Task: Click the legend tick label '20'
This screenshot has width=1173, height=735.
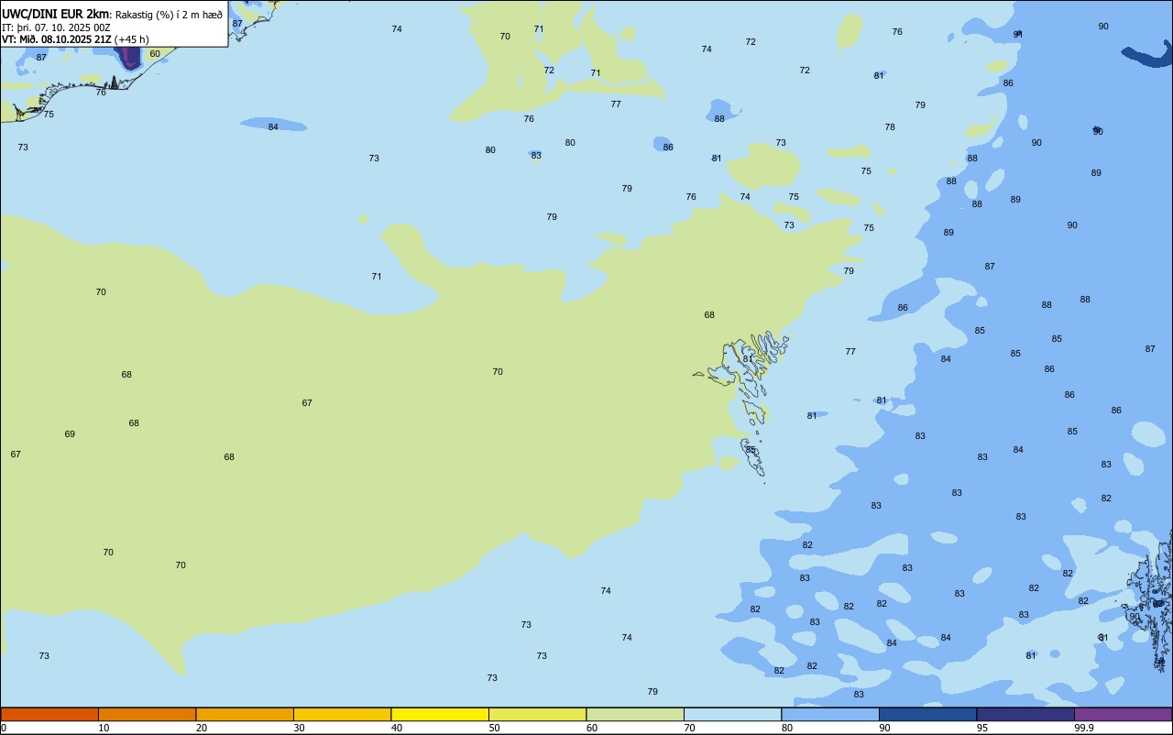Action: click(x=202, y=728)
